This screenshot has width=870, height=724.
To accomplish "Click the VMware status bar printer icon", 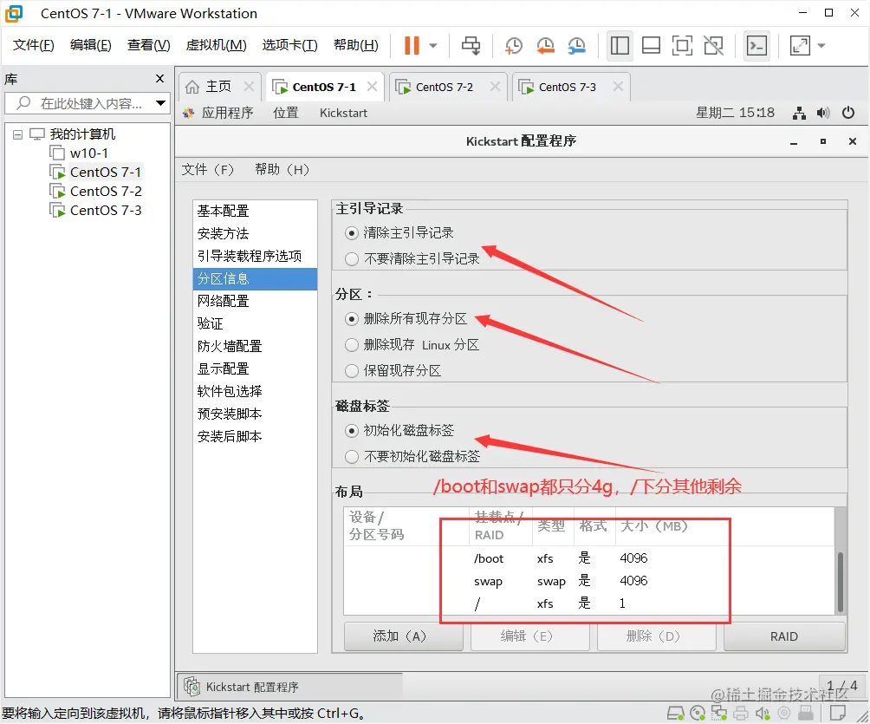I will coord(741,713).
